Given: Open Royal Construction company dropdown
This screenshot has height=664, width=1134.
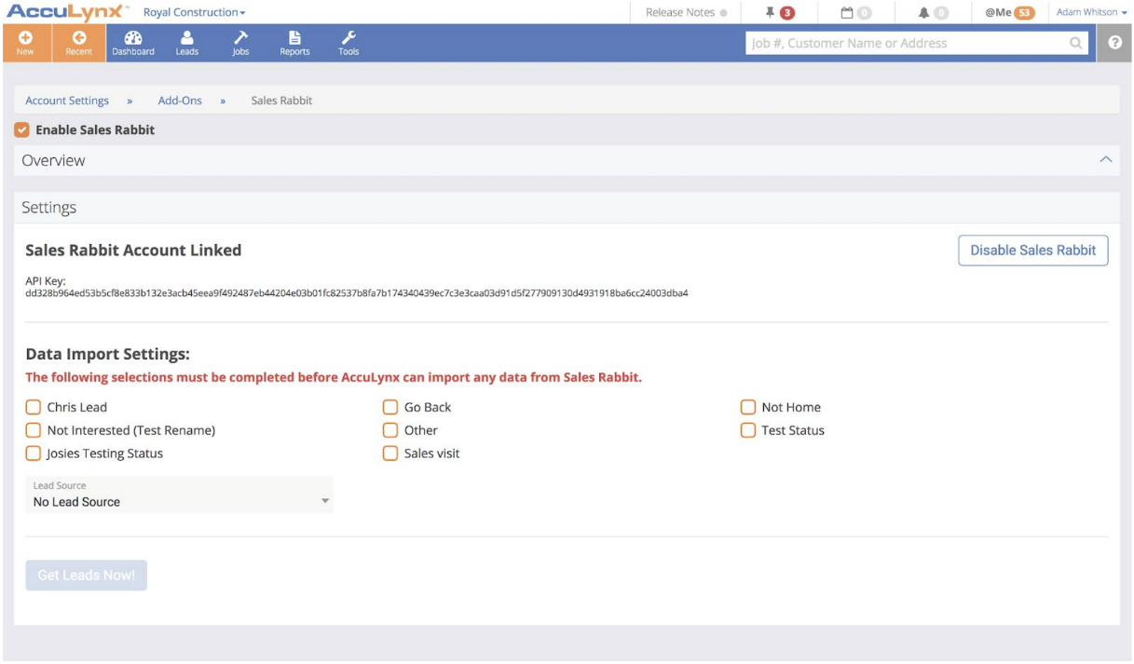Looking at the screenshot, I should click(x=195, y=13).
